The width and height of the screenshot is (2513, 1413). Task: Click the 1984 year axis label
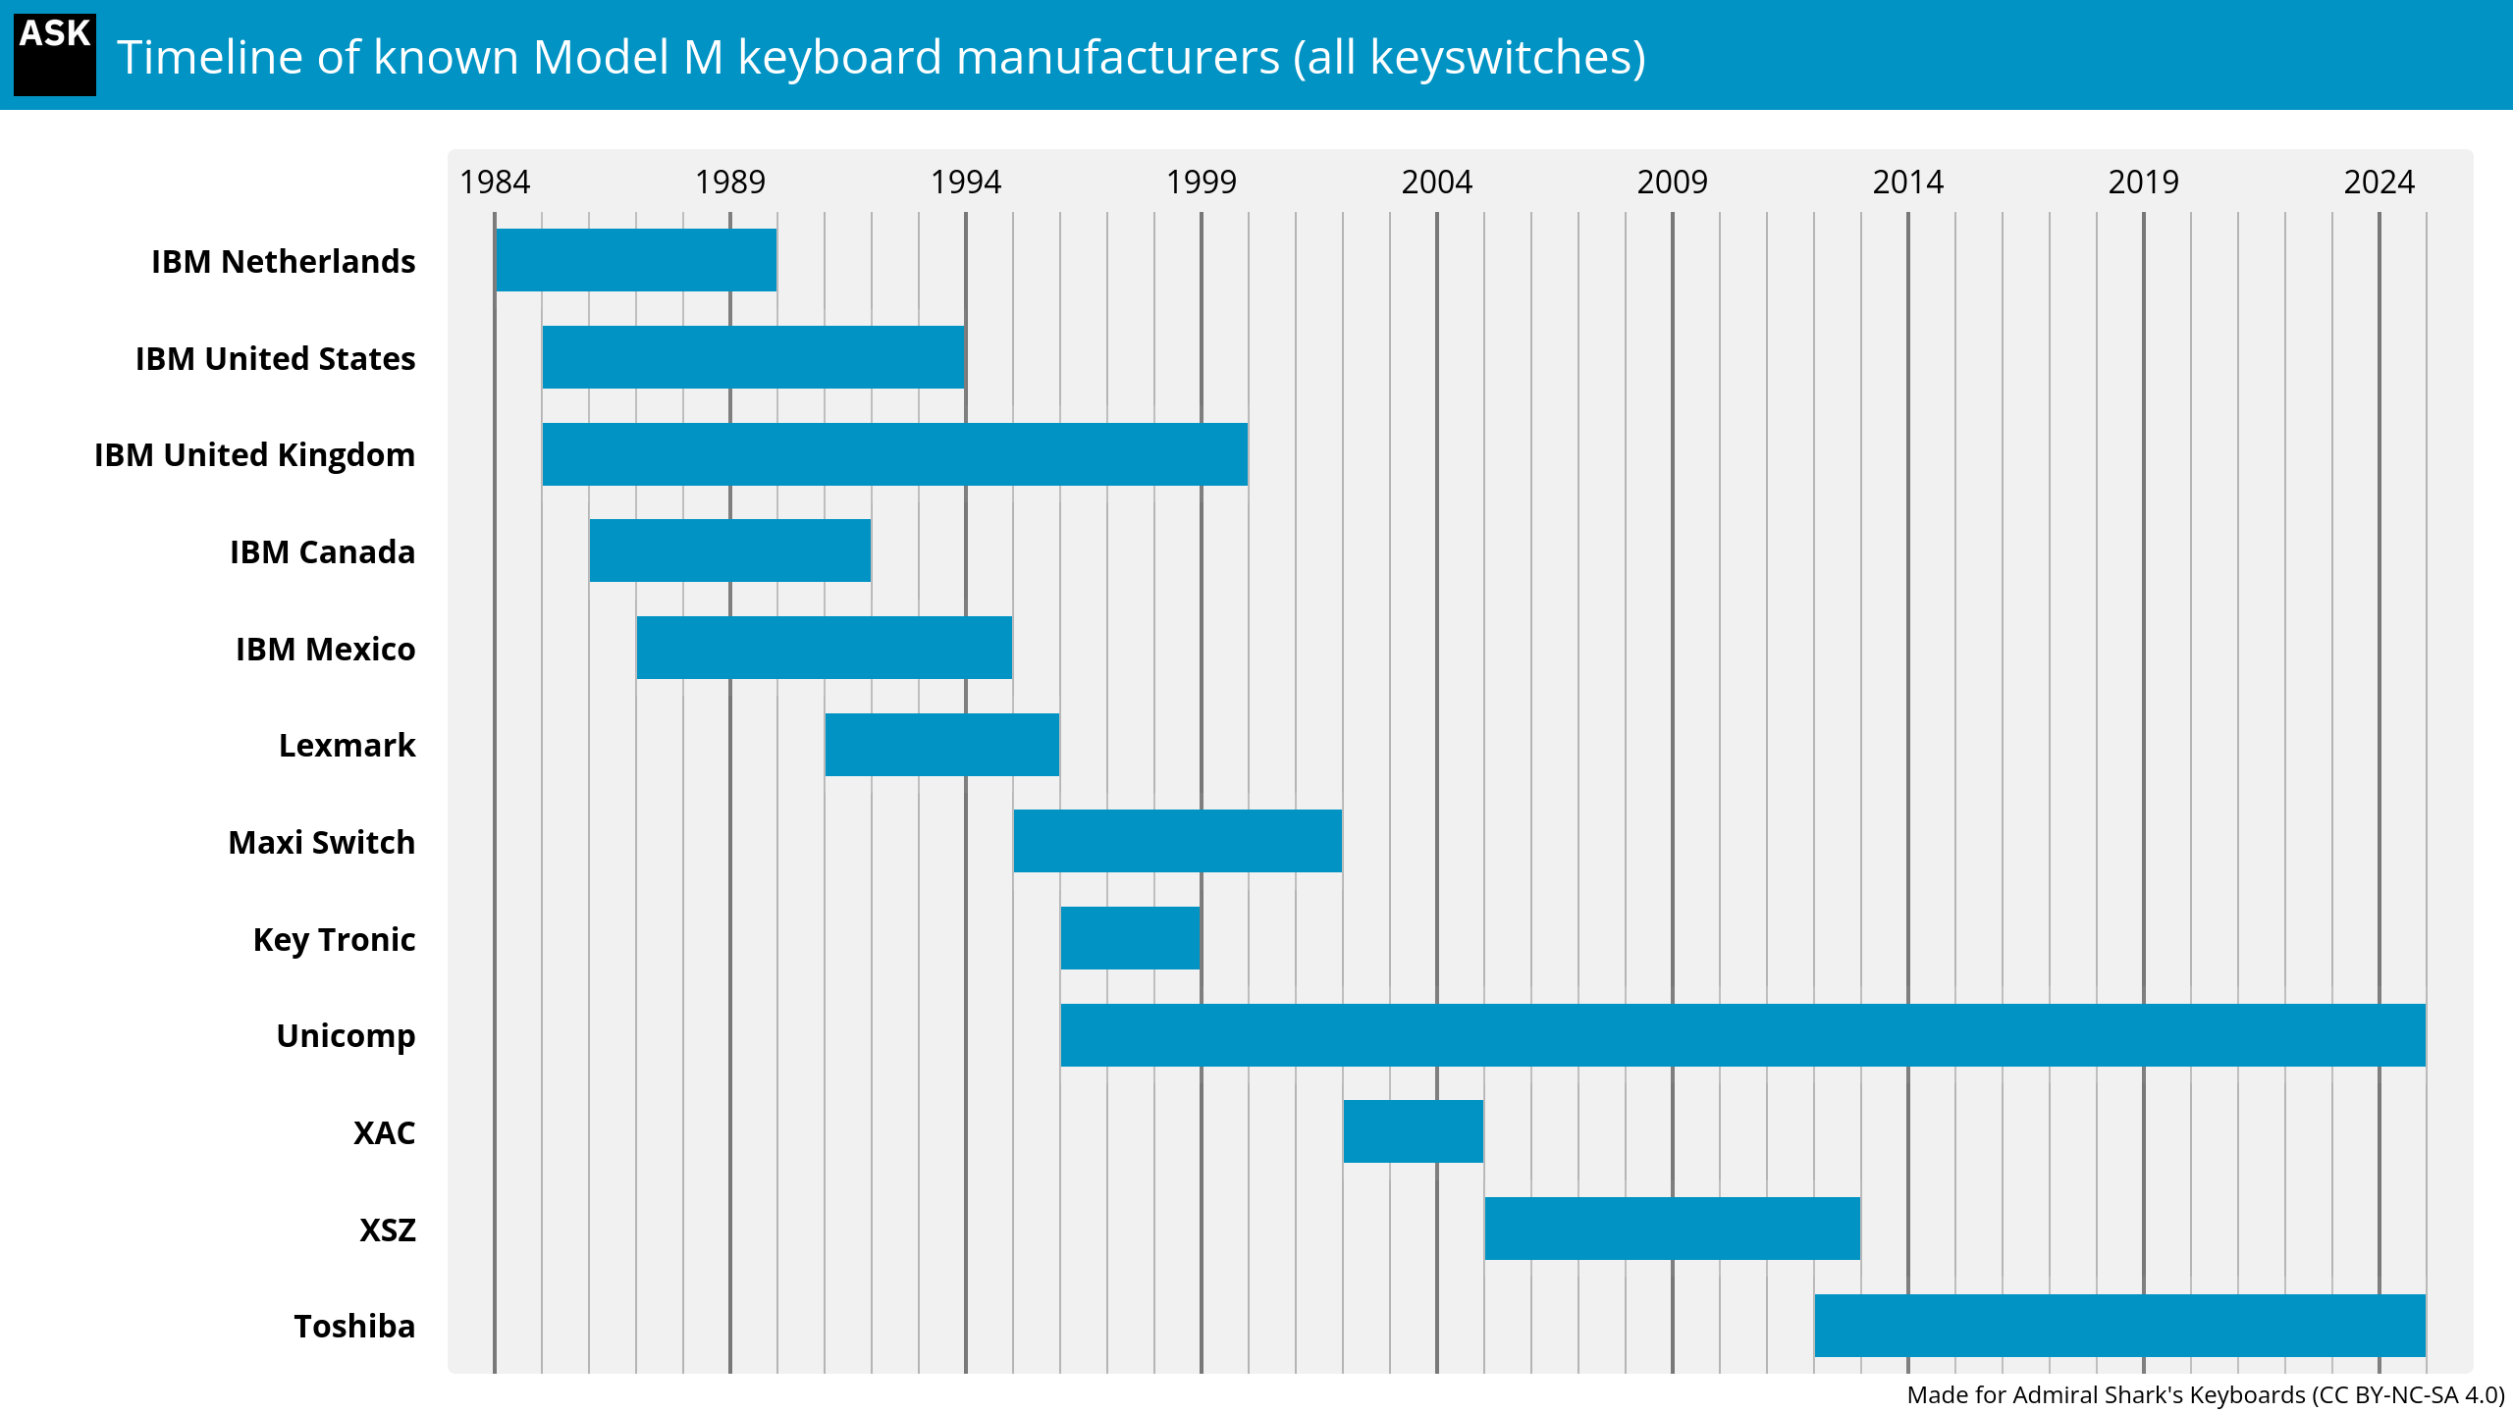(x=495, y=183)
